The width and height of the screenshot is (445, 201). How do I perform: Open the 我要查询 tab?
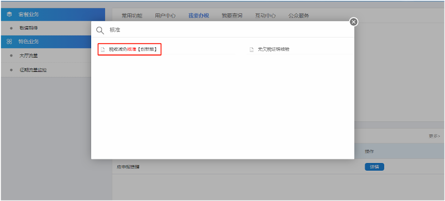point(232,15)
